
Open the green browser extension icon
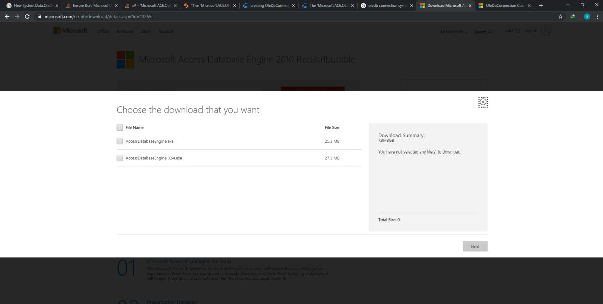(x=573, y=16)
